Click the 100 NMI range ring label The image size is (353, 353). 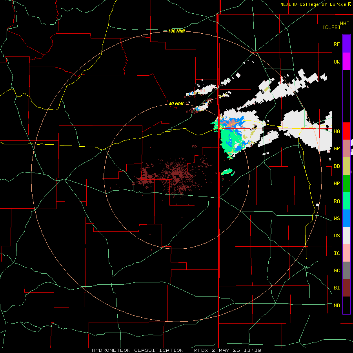tap(176, 31)
